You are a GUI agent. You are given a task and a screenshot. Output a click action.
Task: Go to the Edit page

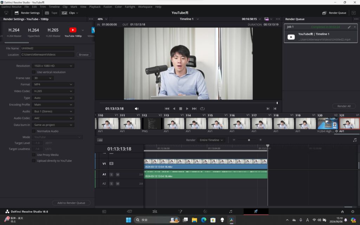155,211
